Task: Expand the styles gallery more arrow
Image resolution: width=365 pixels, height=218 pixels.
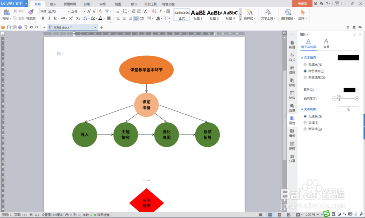Action: (x=240, y=19)
